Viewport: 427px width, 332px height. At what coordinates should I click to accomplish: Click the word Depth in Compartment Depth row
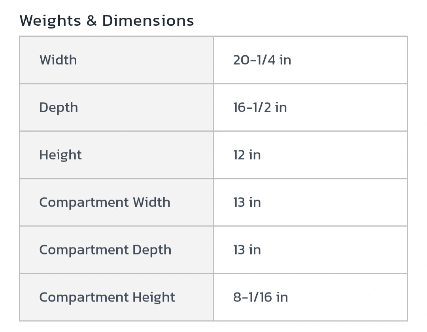(x=152, y=250)
